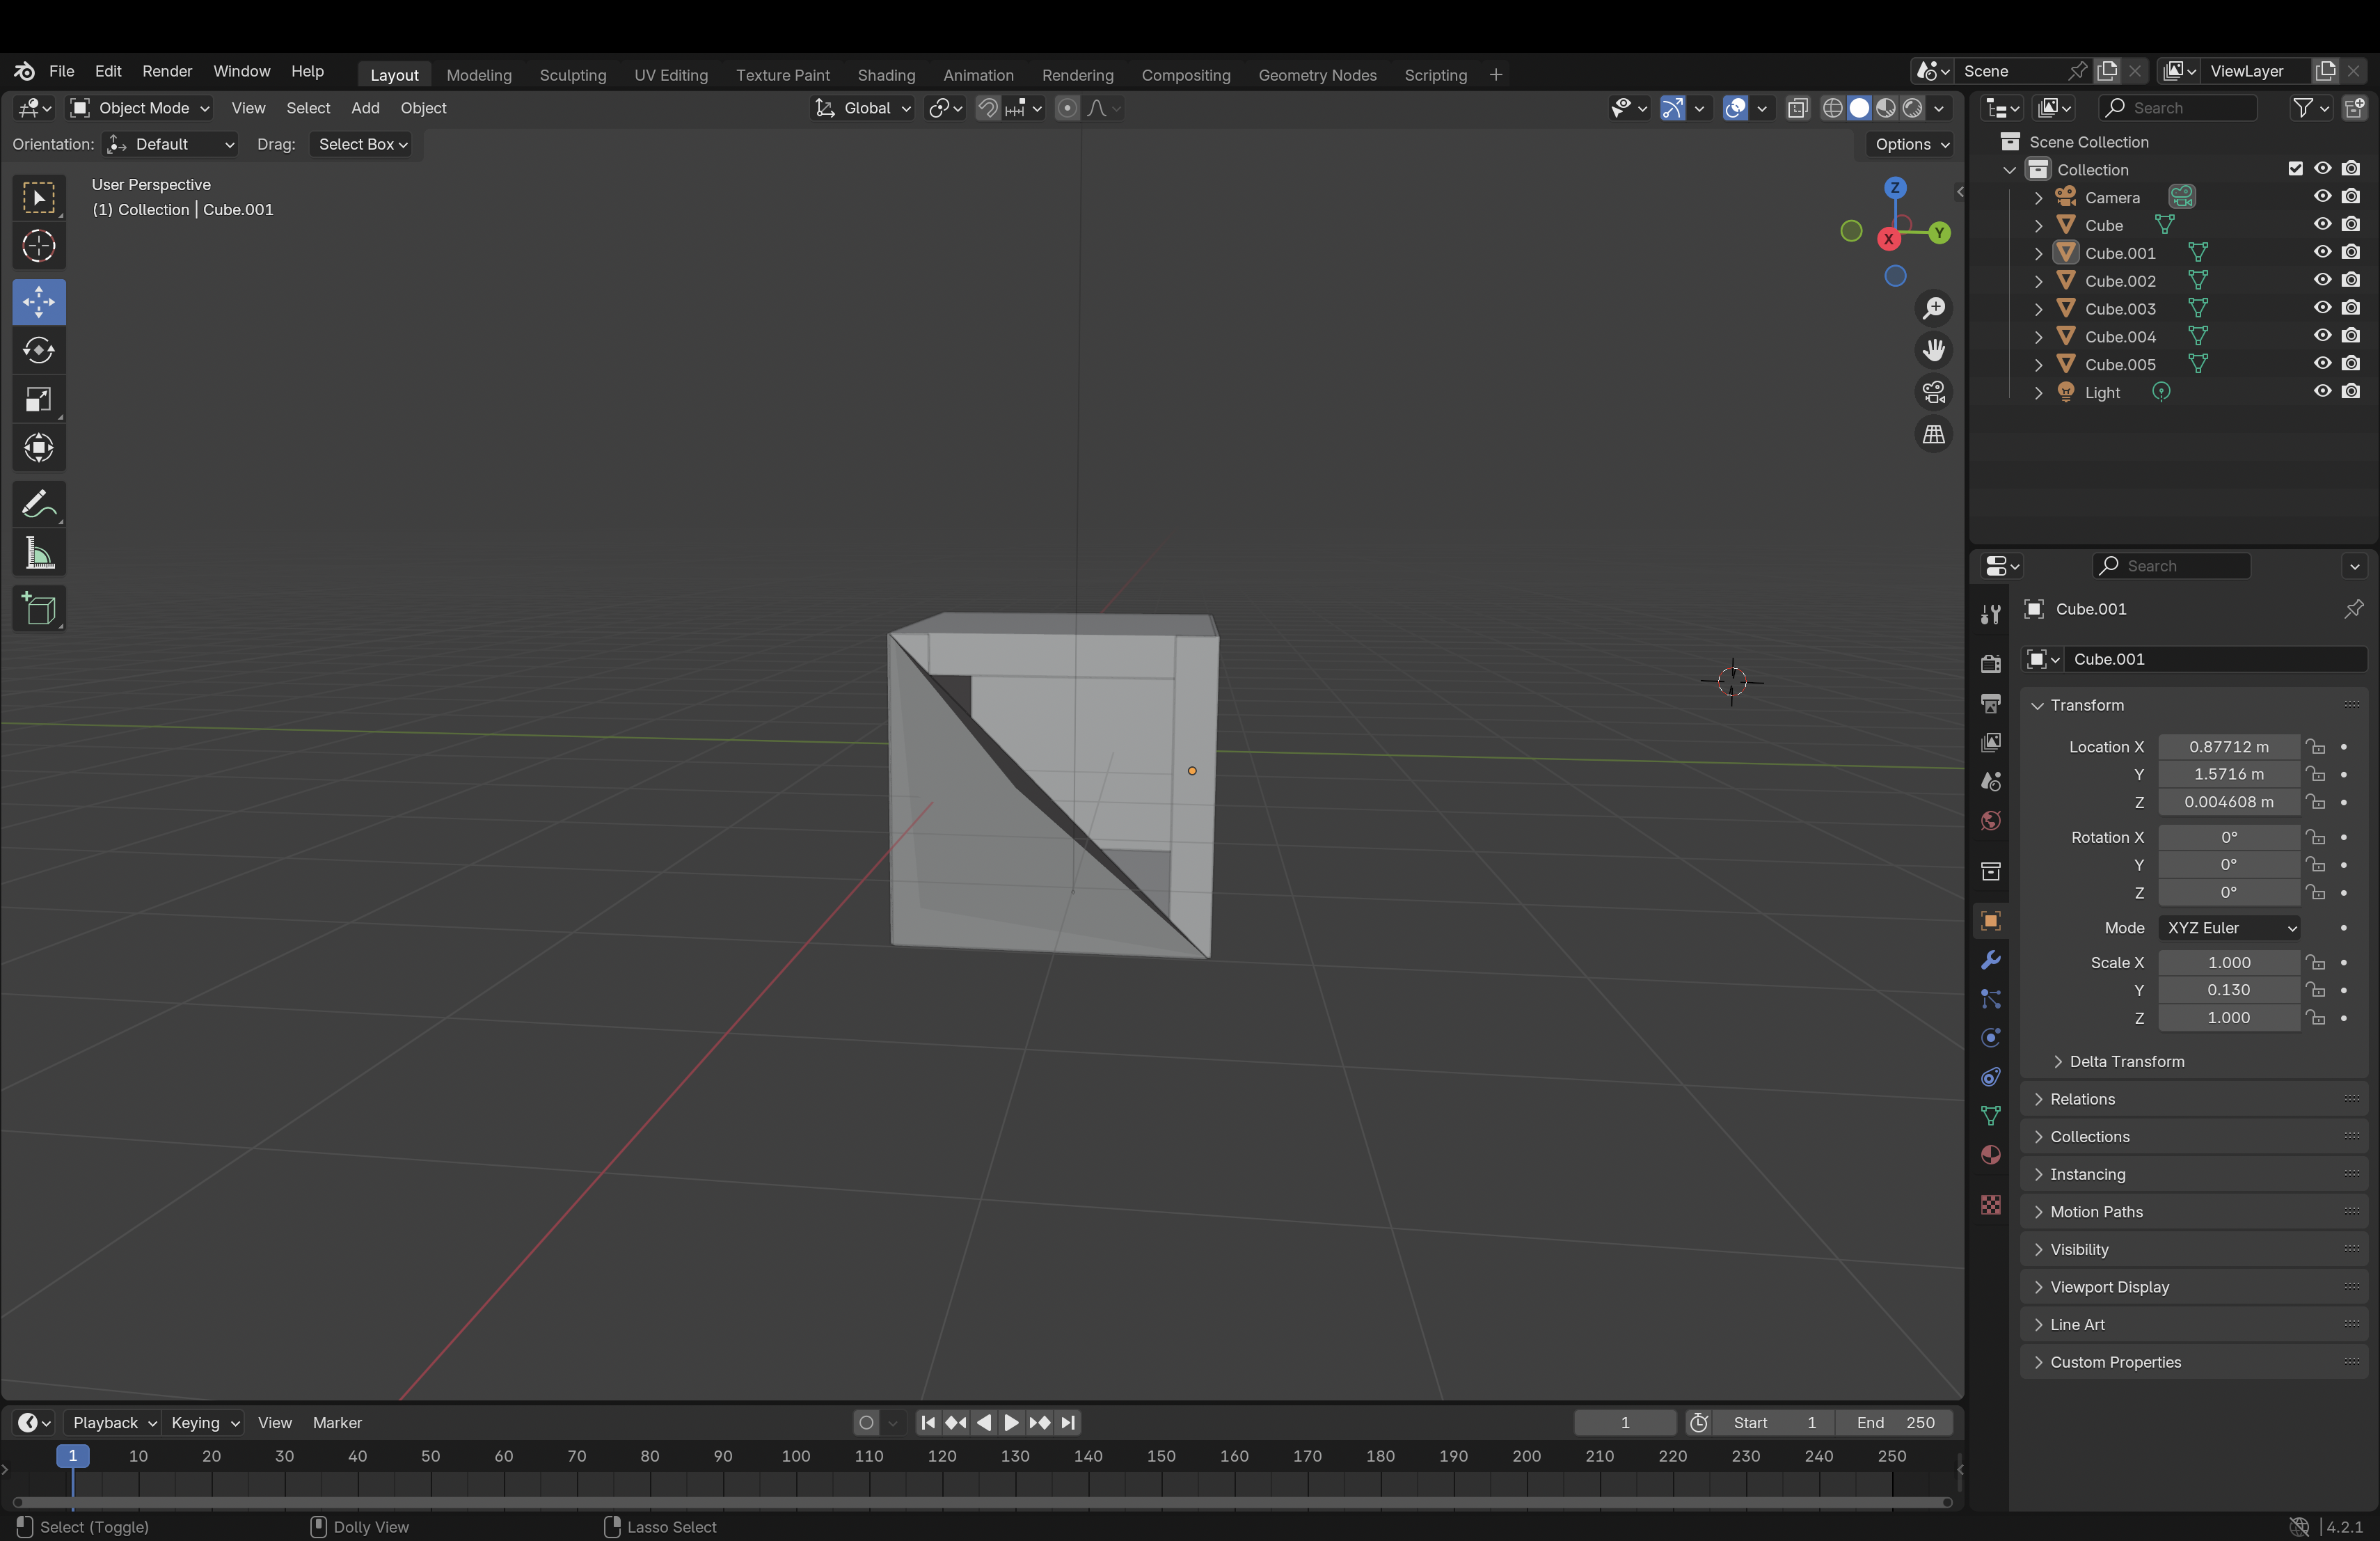The height and width of the screenshot is (1541, 2380).
Task: Click the outliner Search field
Action: click(2177, 108)
